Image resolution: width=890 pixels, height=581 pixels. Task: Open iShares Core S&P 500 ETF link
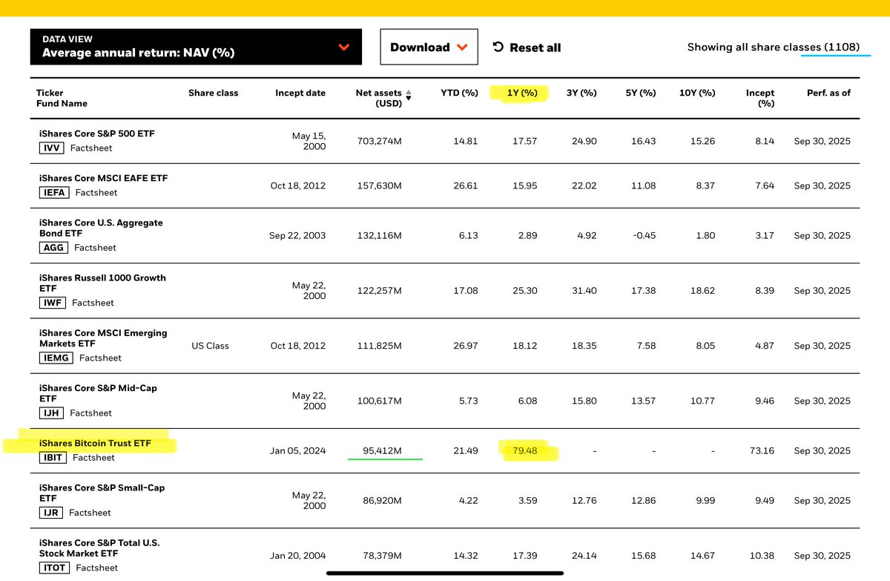tap(97, 134)
